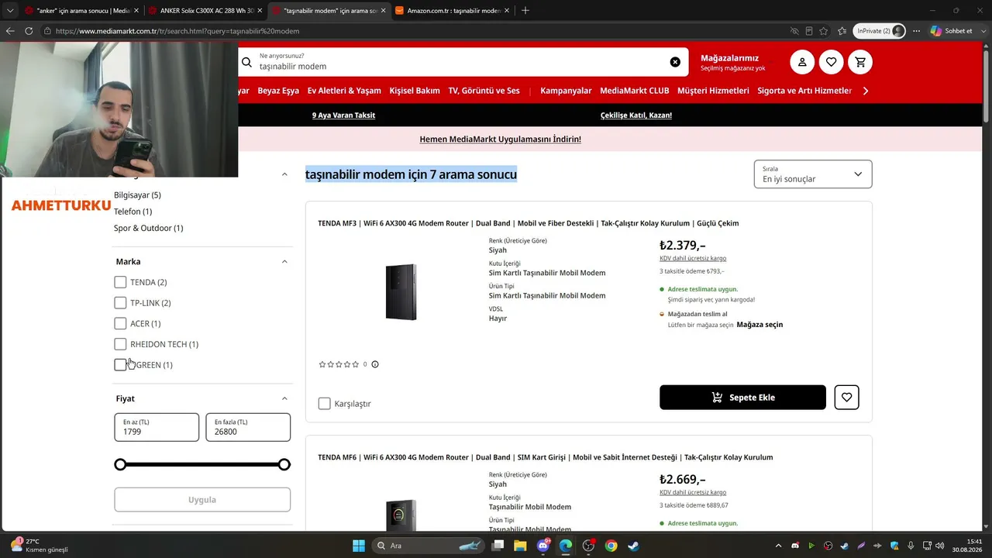Open the shopping cart icon in the header

pyautogui.click(x=860, y=62)
